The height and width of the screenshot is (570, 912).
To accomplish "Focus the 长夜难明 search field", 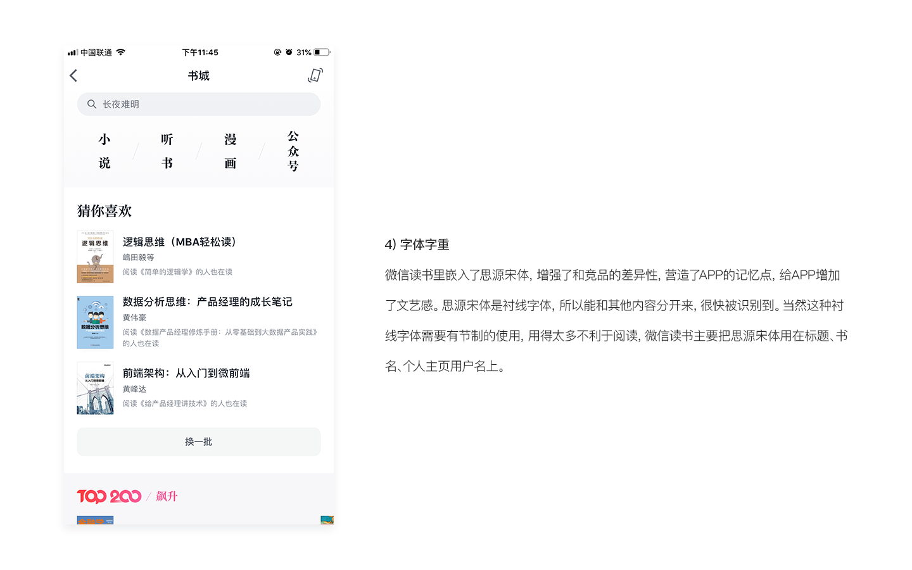I will coord(199,104).
